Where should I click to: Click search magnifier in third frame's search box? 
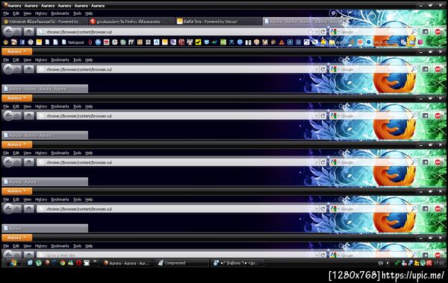(414, 115)
